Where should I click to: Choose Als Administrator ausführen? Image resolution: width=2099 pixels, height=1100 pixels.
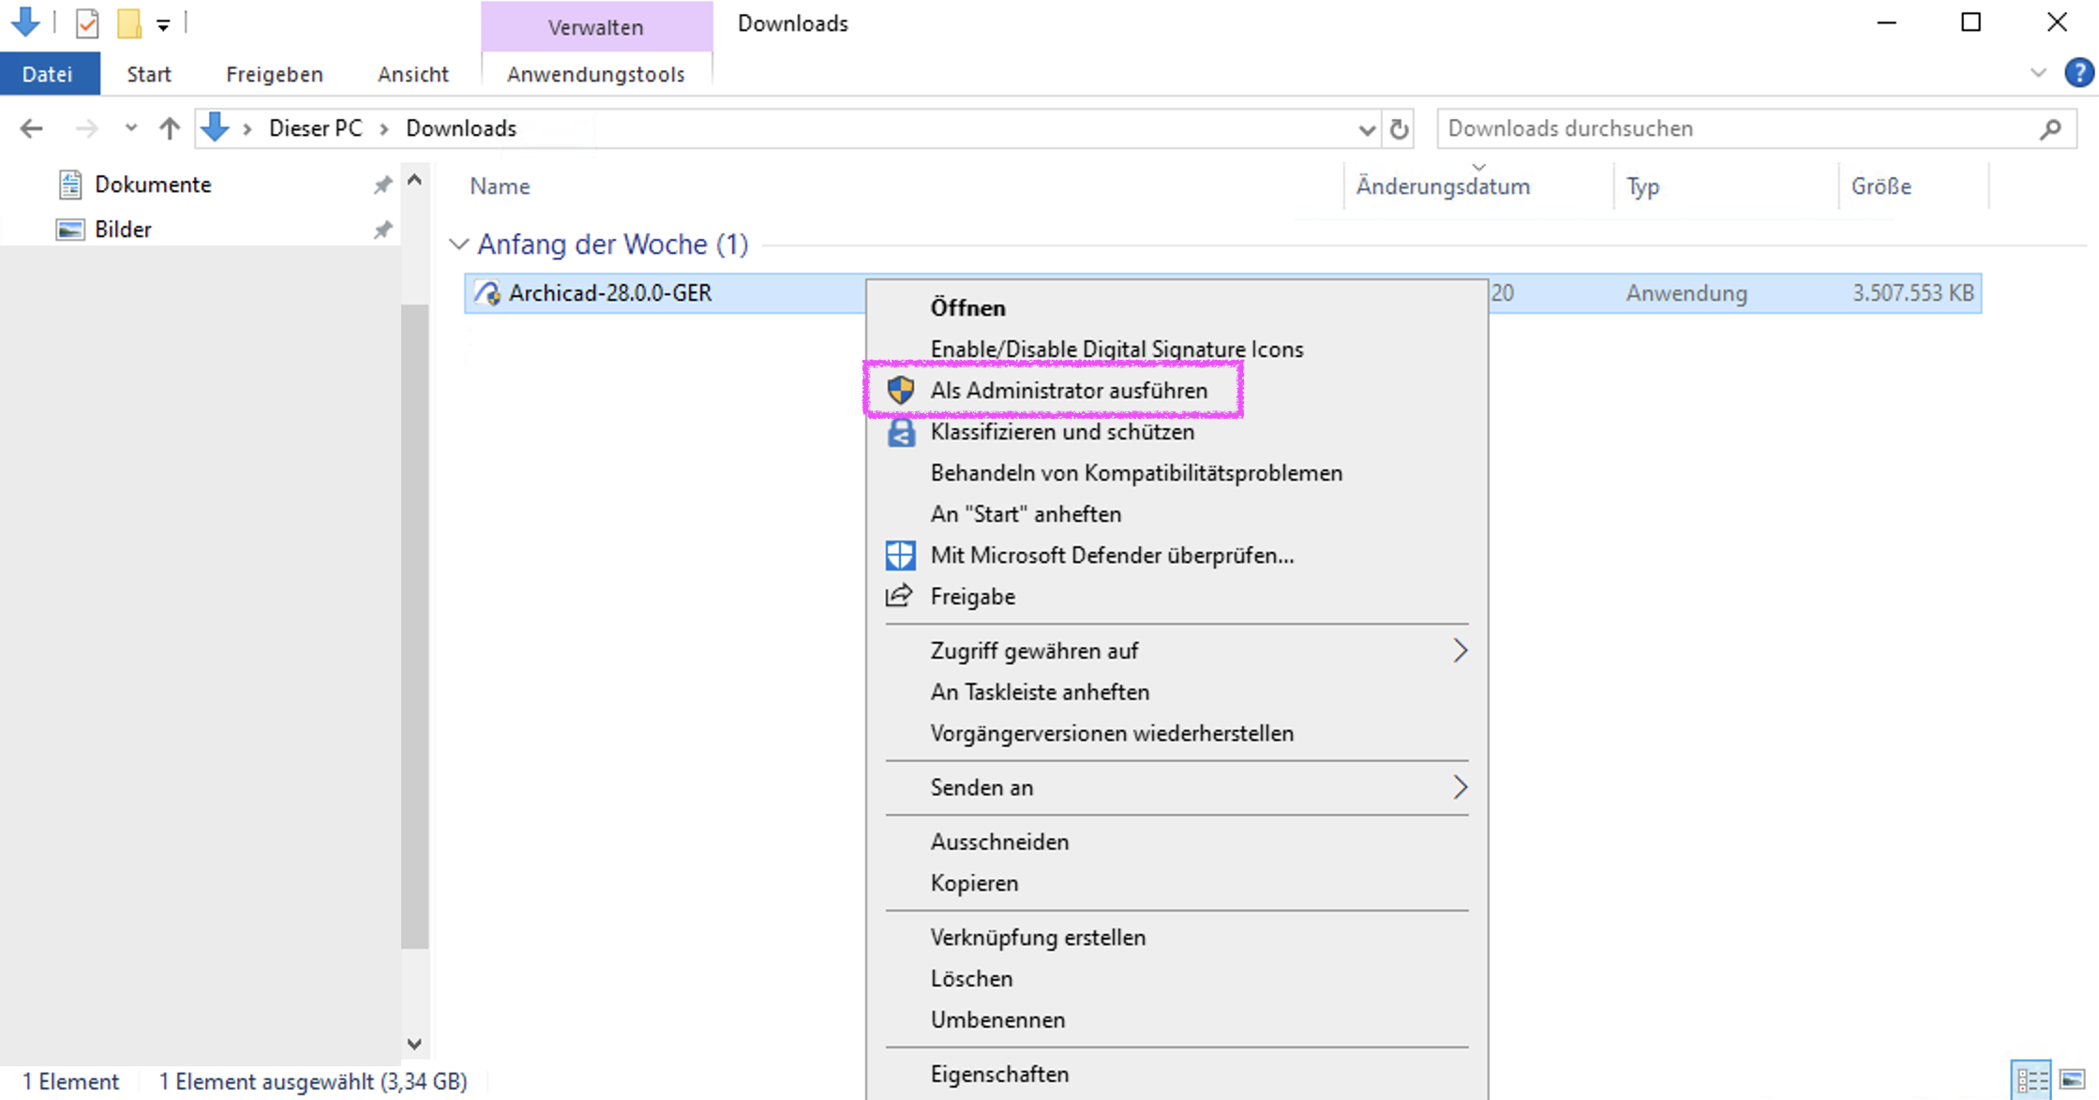[x=1177, y=390]
